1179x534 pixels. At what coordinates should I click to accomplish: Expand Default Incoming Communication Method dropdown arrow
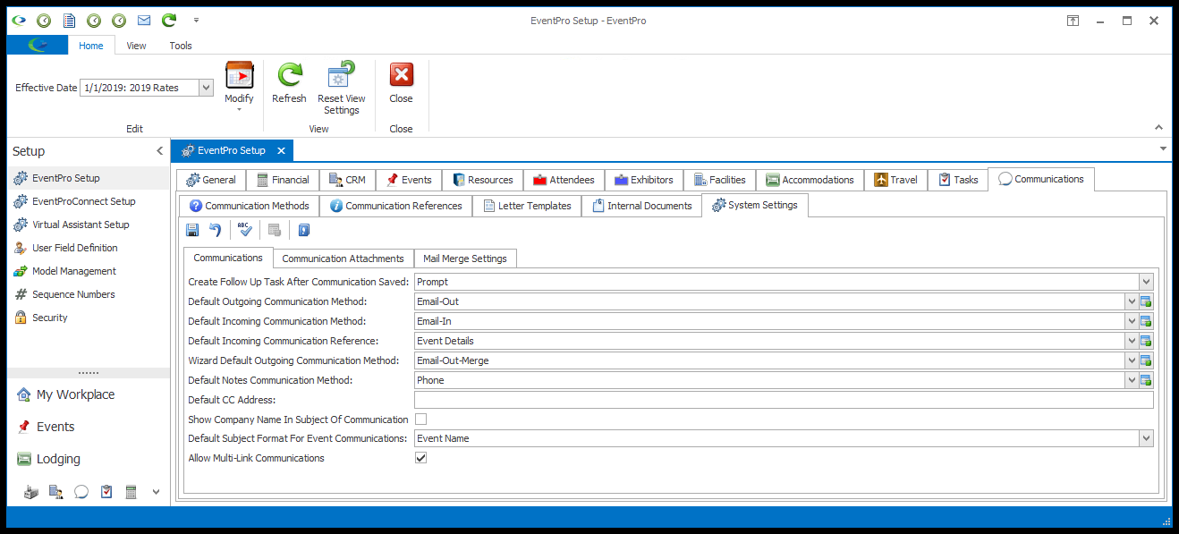coord(1132,321)
